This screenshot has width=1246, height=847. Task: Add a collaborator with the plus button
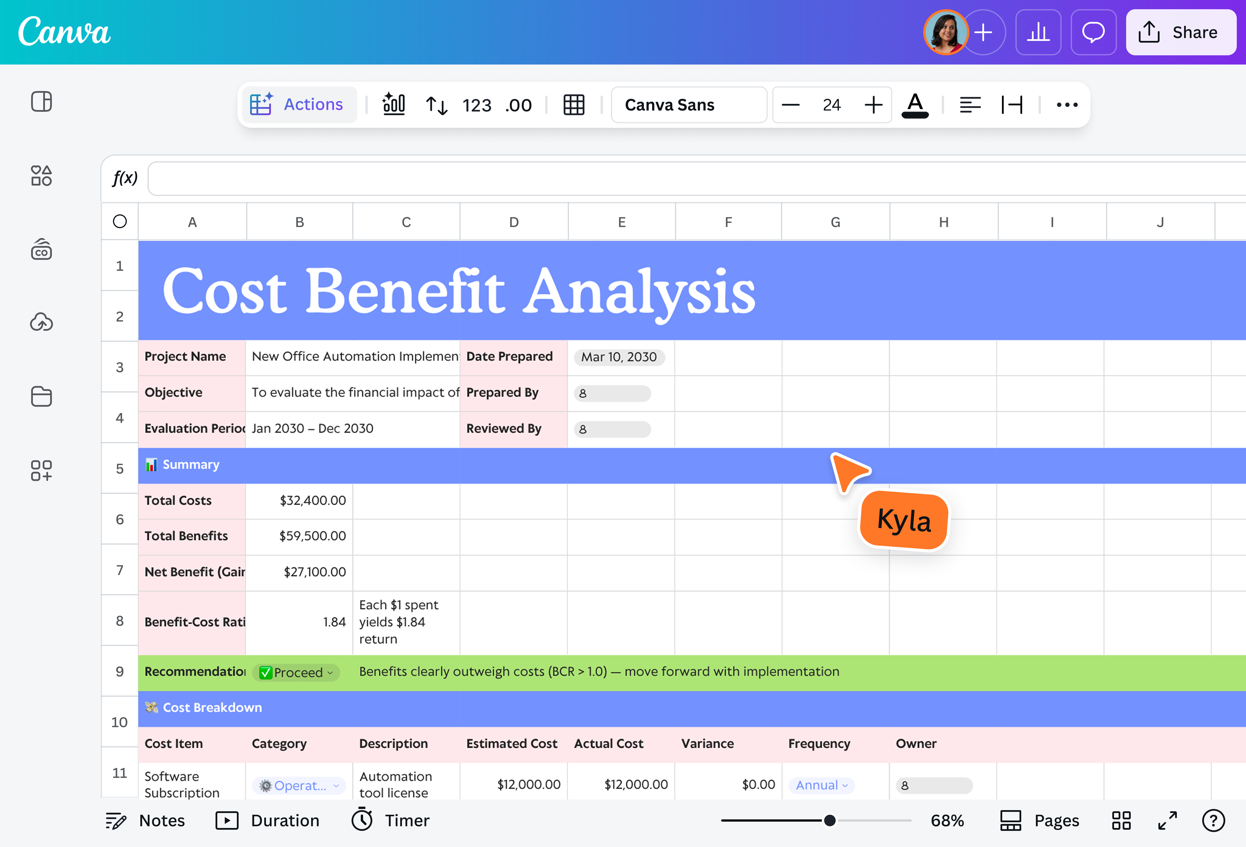click(983, 32)
